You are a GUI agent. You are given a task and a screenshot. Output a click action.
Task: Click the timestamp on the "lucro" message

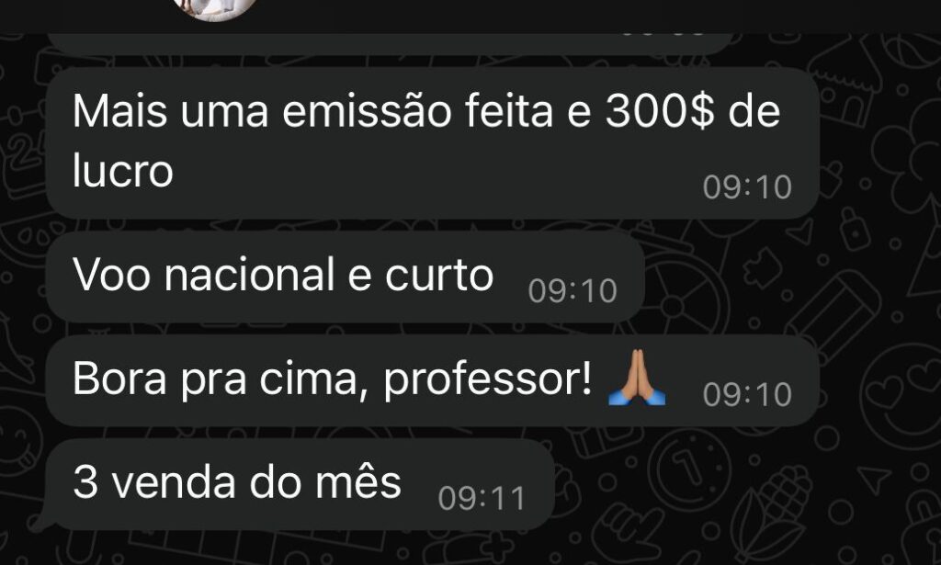click(x=747, y=187)
